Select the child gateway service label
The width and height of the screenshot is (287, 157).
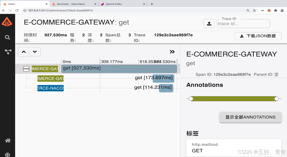(51, 79)
